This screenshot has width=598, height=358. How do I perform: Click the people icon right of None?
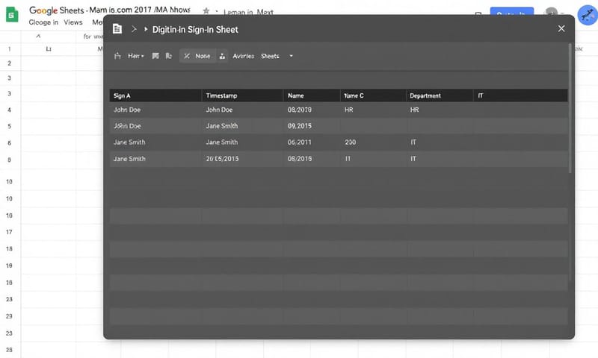coord(222,56)
